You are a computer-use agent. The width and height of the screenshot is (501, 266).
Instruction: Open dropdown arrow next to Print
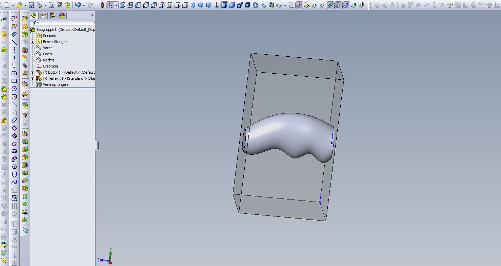(x=45, y=5)
